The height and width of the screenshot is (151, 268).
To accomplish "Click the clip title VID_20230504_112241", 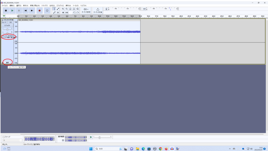I will pos(26,20).
